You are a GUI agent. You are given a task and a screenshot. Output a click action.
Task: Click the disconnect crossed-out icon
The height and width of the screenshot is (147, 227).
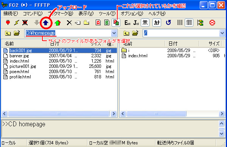pos(25,23)
